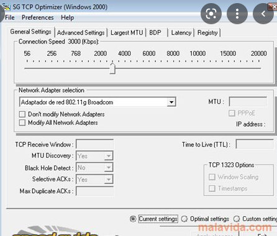
Task: Toggle the PPPoE checkbox
Action: [x=232, y=113]
